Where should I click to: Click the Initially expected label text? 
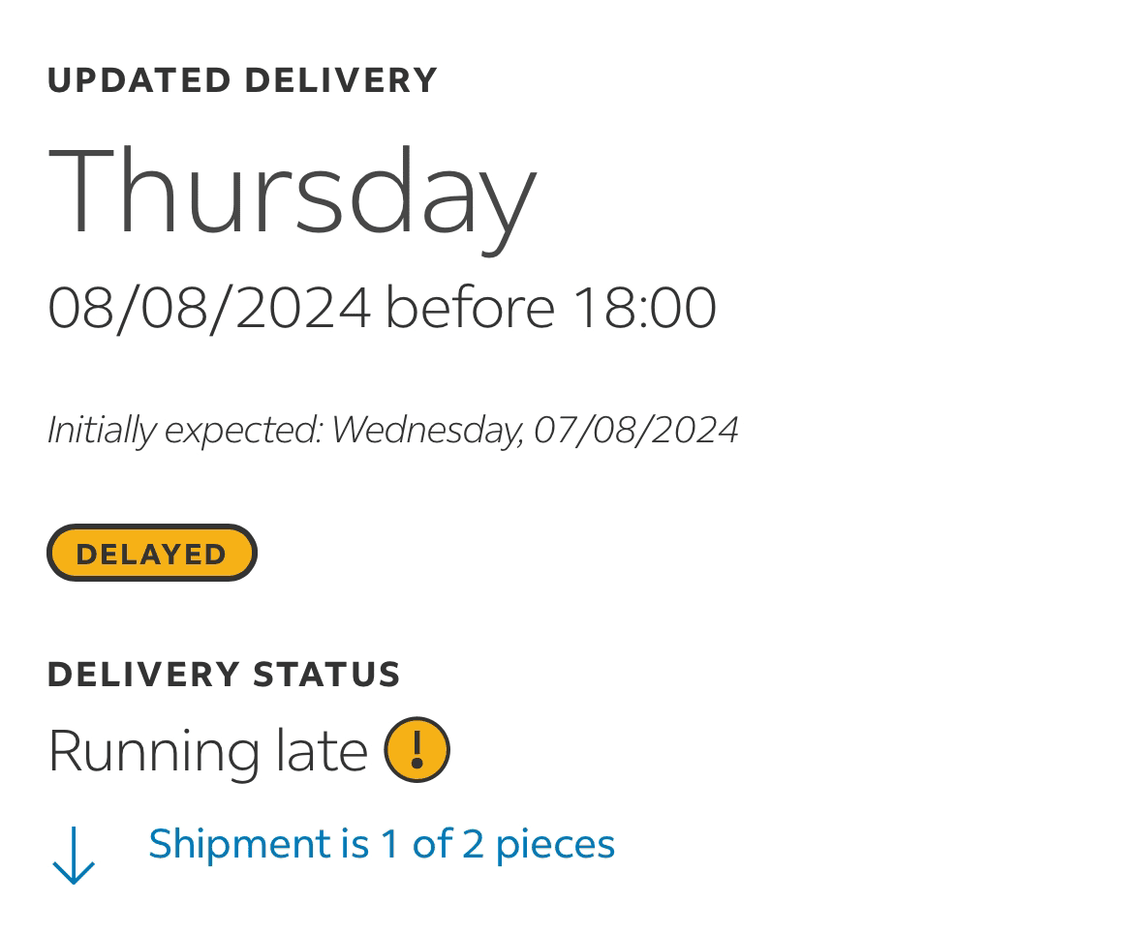185,430
